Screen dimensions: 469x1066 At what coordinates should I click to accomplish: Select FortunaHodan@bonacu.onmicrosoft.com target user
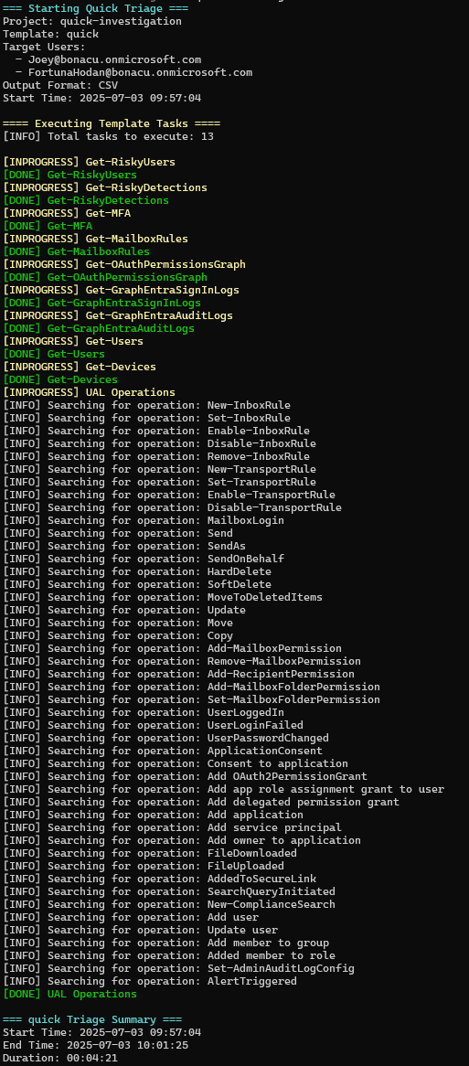click(x=141, y=73)
